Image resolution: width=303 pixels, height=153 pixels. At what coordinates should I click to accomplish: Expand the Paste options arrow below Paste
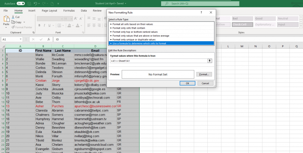click(x=6, y=27)
